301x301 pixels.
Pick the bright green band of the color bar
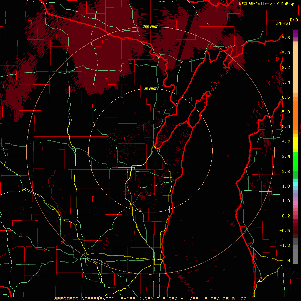pos(295,161)
